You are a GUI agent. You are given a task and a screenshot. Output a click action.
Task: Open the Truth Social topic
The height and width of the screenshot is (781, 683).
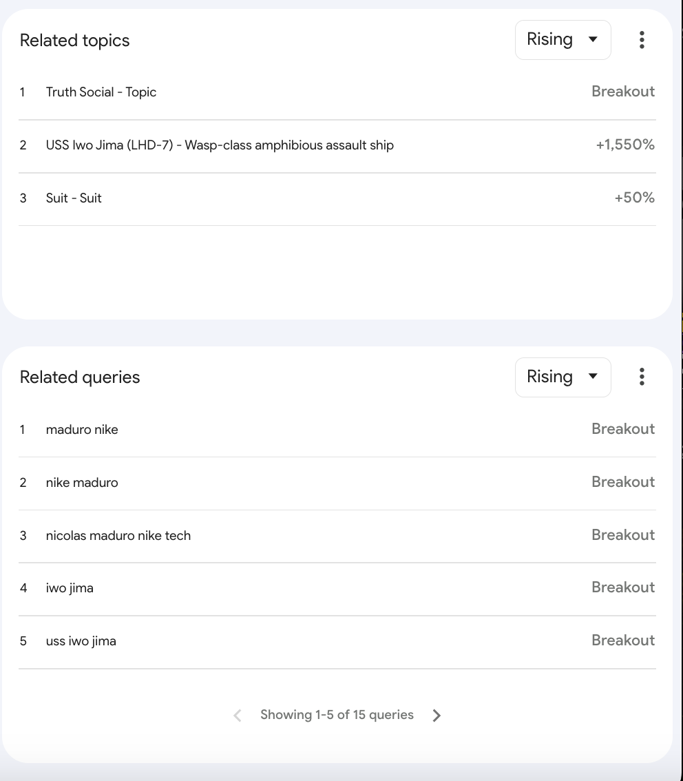pos(101,92)
